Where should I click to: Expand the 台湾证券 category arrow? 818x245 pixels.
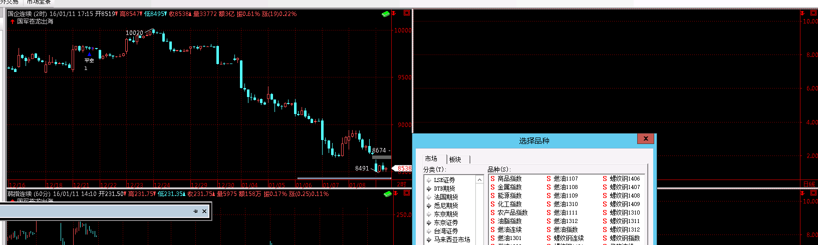(x=429, y=231)
